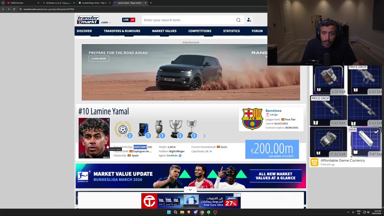Open a new browser tab

click(x=151, y=3)
